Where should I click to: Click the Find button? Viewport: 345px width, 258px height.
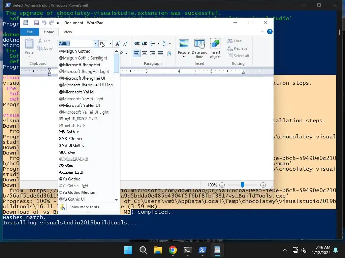click(234, 41)
